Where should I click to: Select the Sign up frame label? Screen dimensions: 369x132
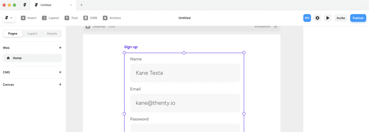[x=131, y=47]
